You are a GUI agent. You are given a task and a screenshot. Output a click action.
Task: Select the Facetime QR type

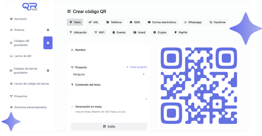[217, 22]
